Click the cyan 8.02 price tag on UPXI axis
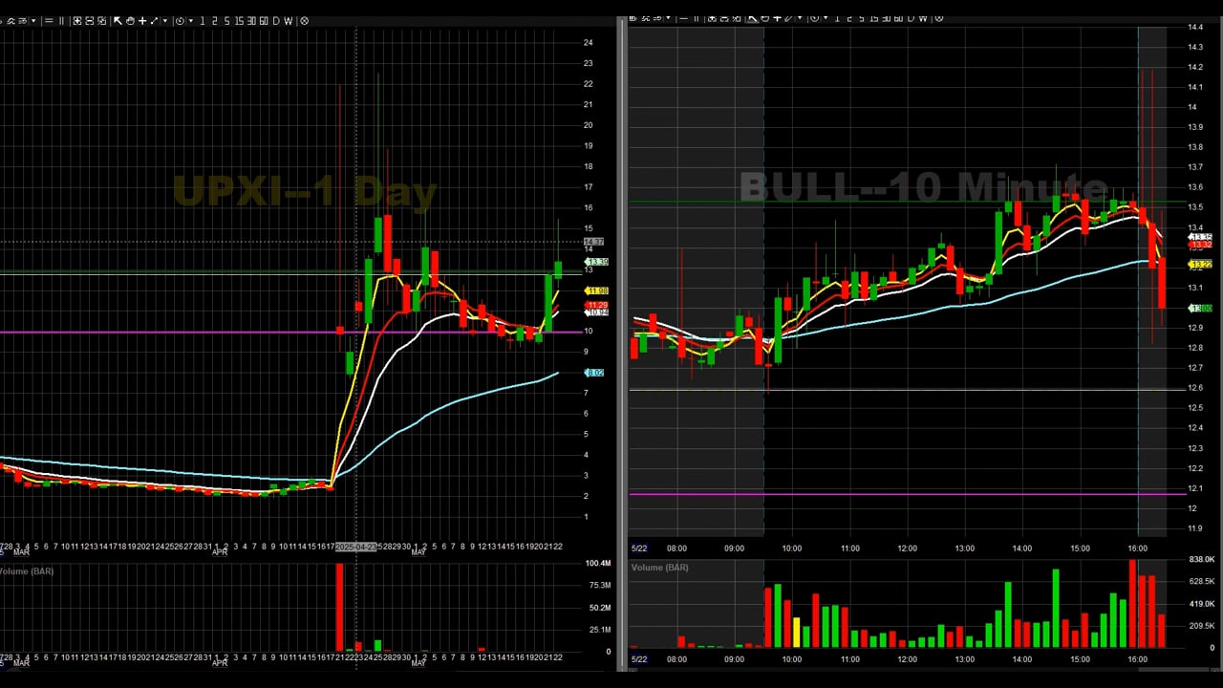Viewport: 1223px width, 688px height. (594, 373)
